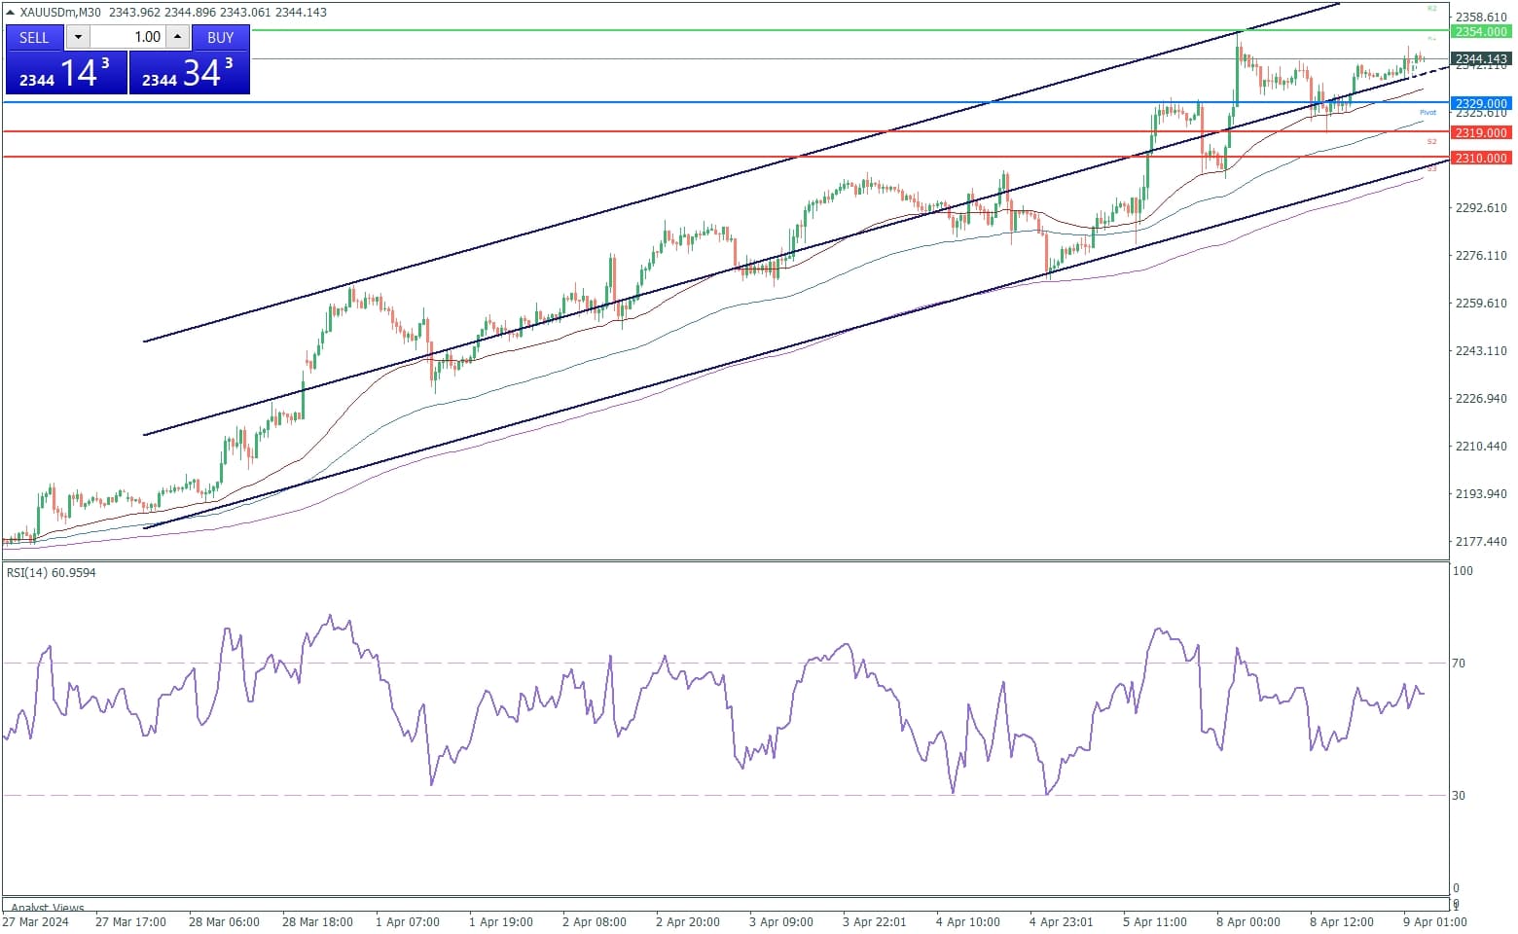Increase the trade volume with the up arrow
This screenshot has width=1518, height=934.
pos(177,37)
